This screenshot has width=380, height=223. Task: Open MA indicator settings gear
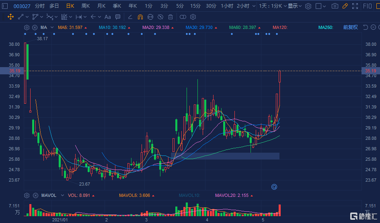click(27, 27)
